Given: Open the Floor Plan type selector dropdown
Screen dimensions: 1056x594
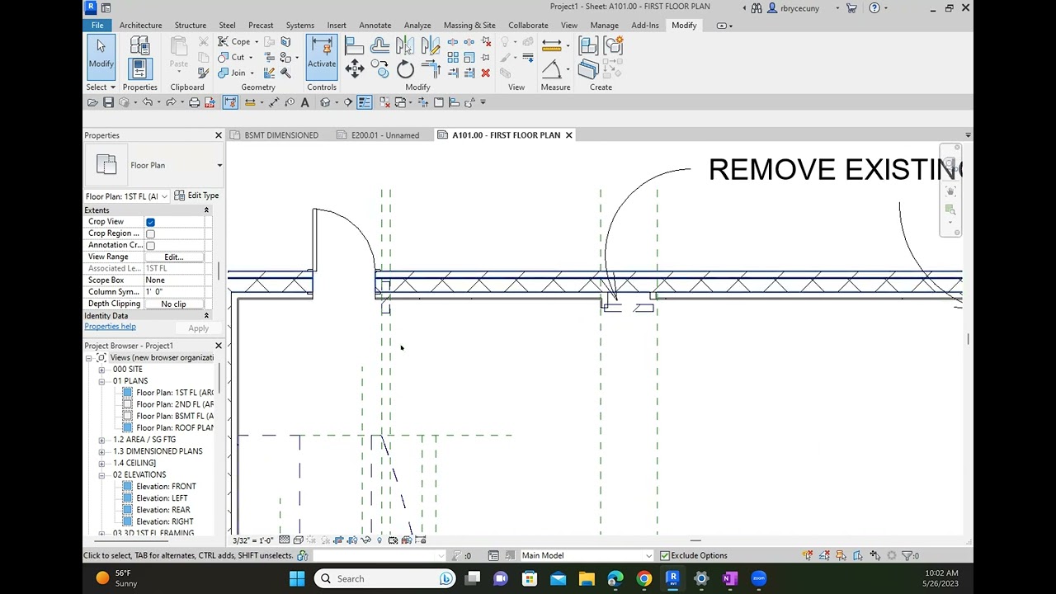Looking at the screenshot, I should tap(219, 165).
